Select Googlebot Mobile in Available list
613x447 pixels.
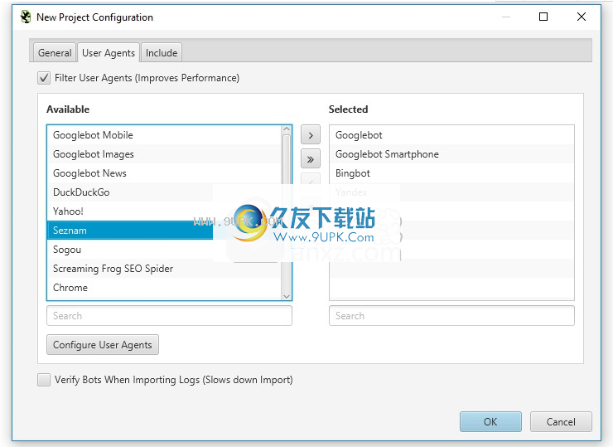tap(164, 135)
